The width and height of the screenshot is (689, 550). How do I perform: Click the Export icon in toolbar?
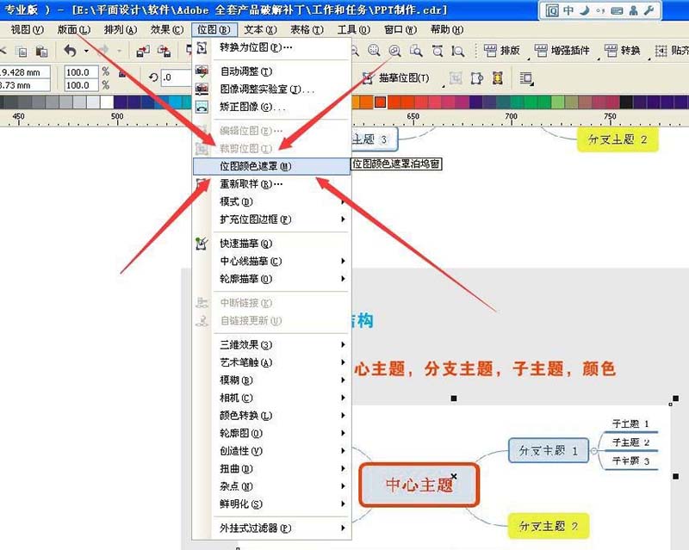click(x=164, y=52)
